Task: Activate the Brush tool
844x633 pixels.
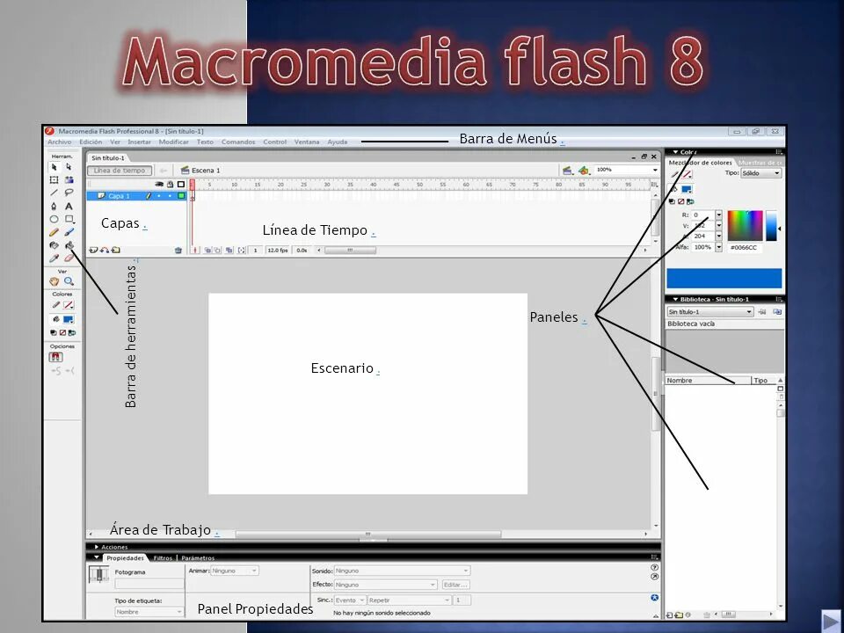Action: (69, 232)
